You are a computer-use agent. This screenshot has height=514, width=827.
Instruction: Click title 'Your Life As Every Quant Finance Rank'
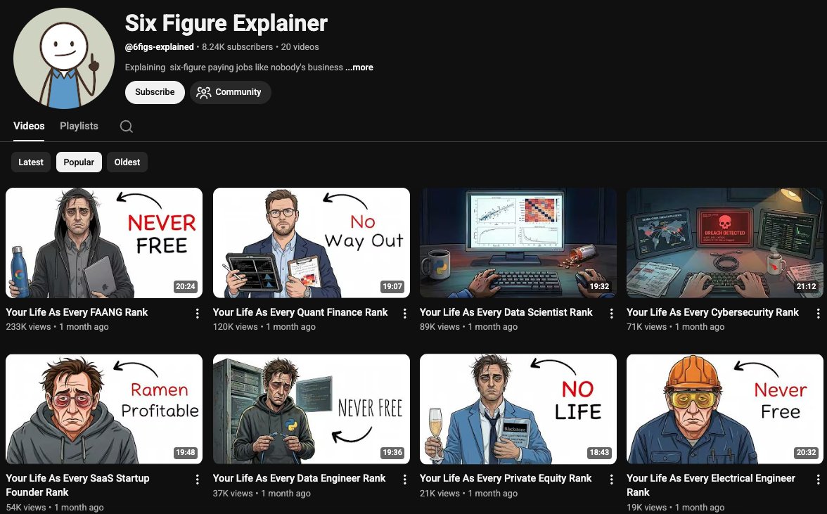pos(300,312)
